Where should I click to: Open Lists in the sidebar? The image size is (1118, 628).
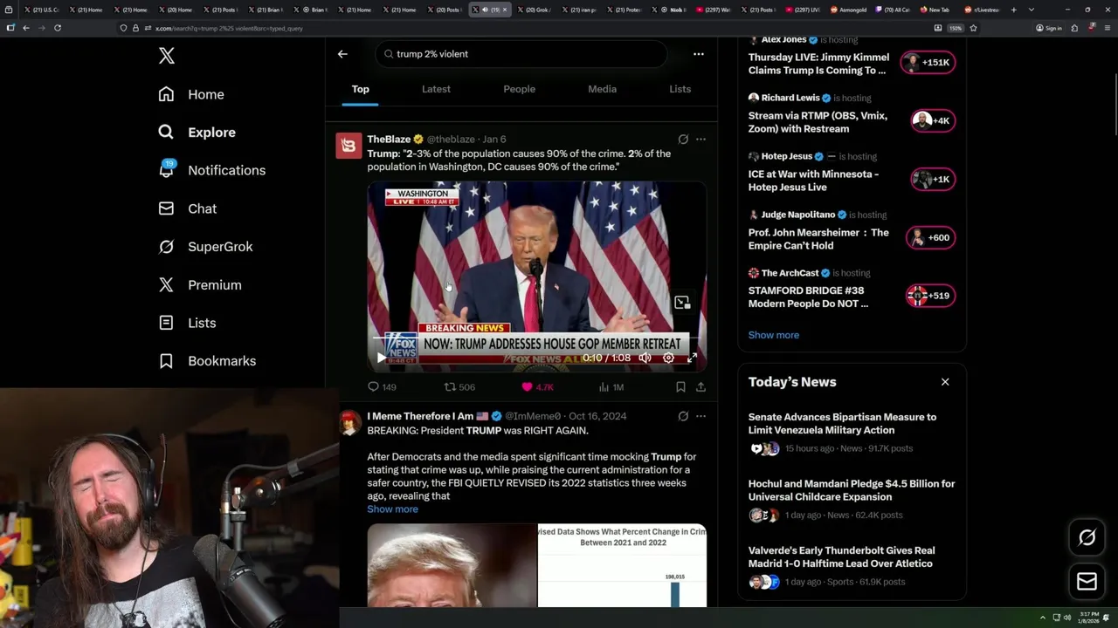pyautogui.click(x=187, y=323)
